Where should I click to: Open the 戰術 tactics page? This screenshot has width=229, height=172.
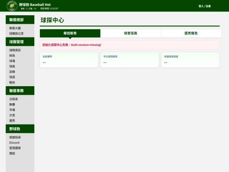click(12, 82)
